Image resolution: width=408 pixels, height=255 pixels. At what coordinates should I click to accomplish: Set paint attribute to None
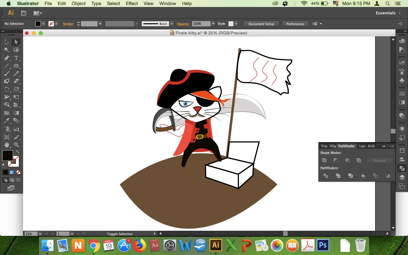coord(18,172)
